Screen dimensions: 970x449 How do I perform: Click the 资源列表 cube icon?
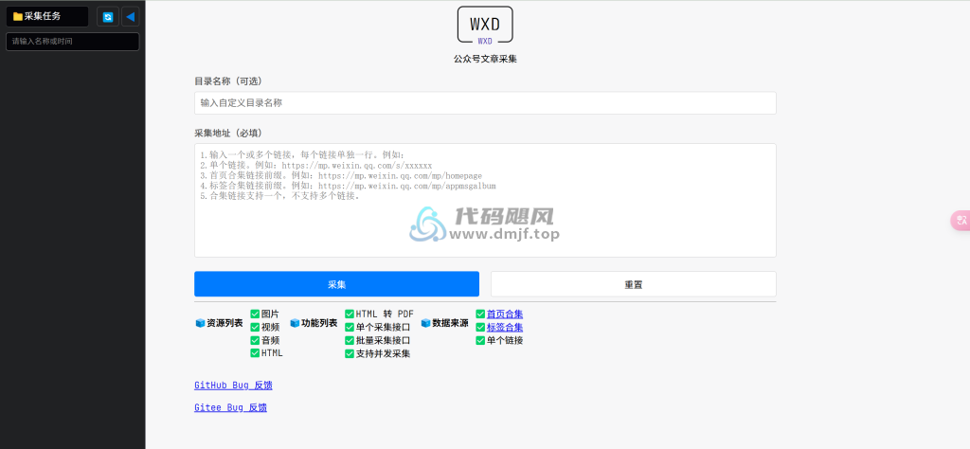[x=200, y=323]
